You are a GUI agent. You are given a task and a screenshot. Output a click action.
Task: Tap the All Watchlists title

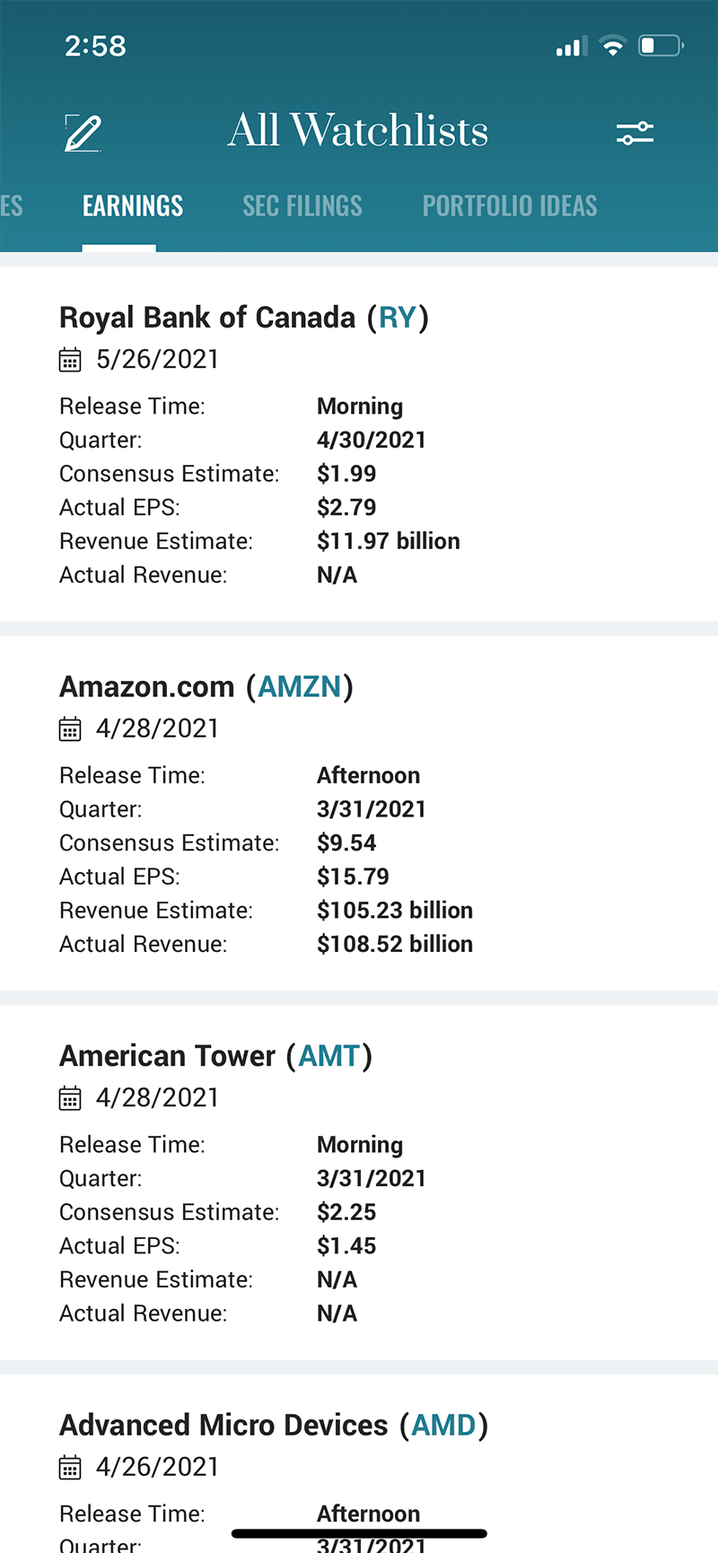(358, 131)
